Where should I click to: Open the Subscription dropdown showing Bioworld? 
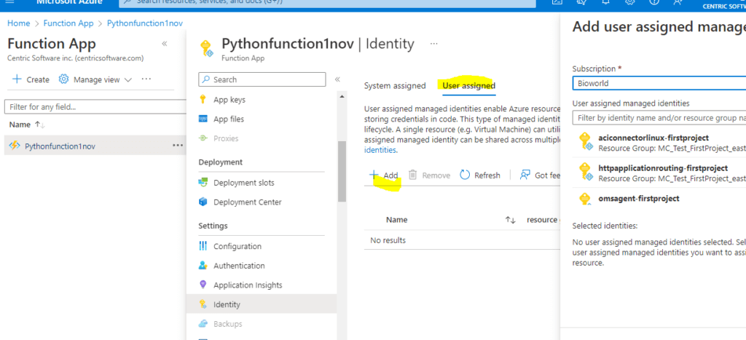tap(656, 83)
